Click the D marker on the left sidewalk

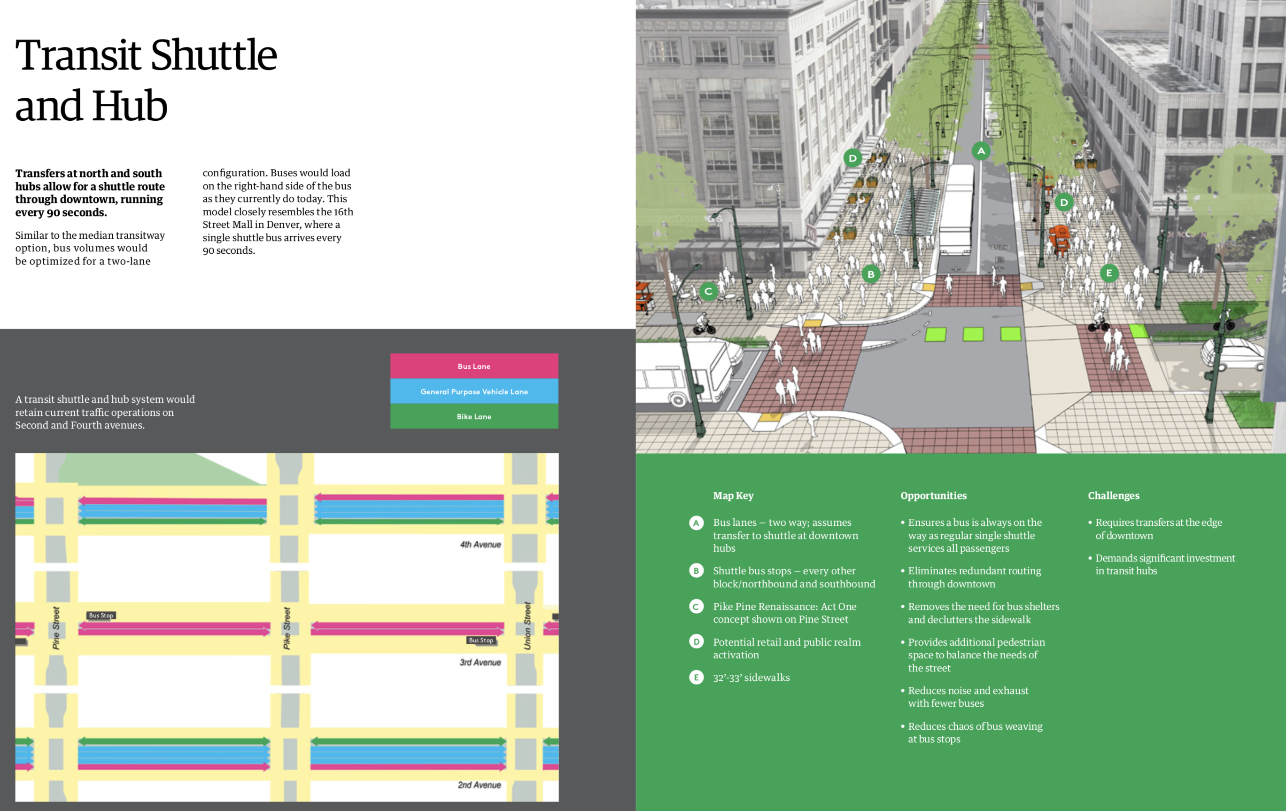click(x=852, y=158)
